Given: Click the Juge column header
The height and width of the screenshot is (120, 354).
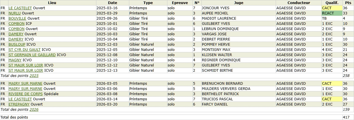Looking at the screenshot, I should coord(238,3).
